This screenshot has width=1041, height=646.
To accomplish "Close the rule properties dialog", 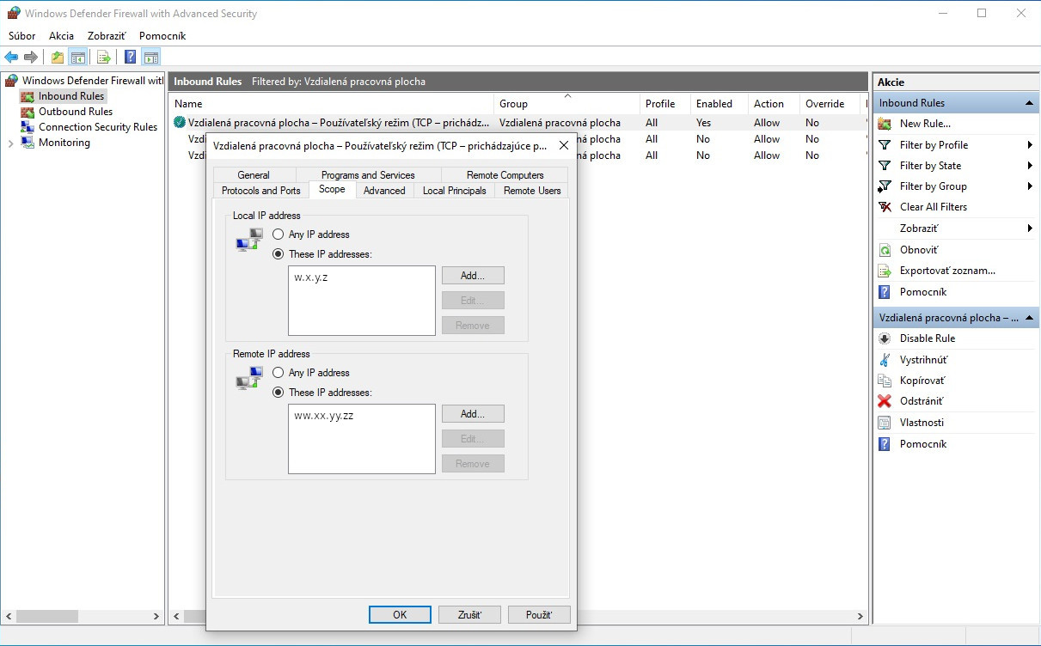I will point(563,146).
